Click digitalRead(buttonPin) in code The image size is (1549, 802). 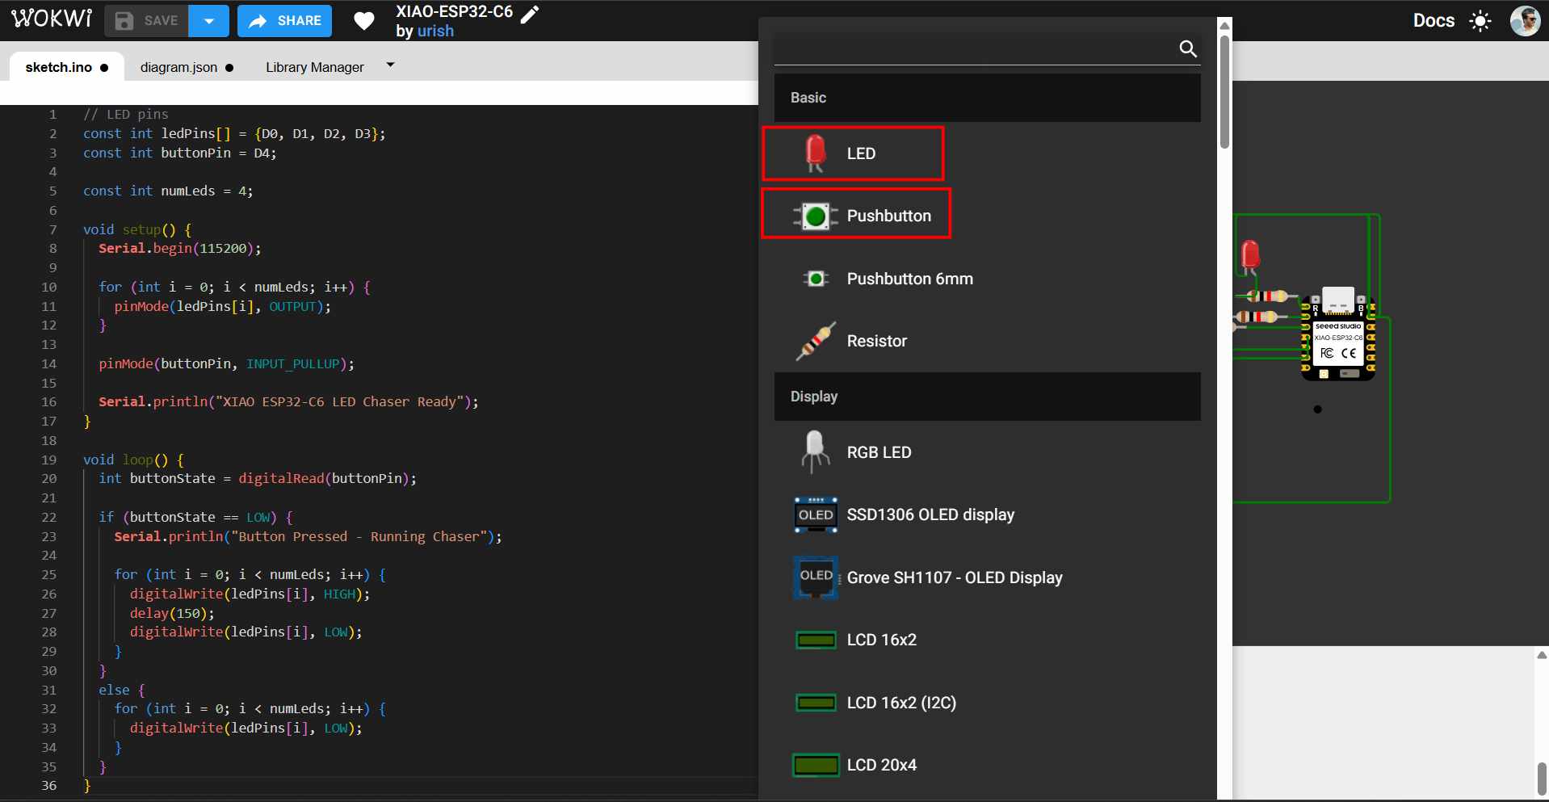pyautogui.click(x=327, y=478)
